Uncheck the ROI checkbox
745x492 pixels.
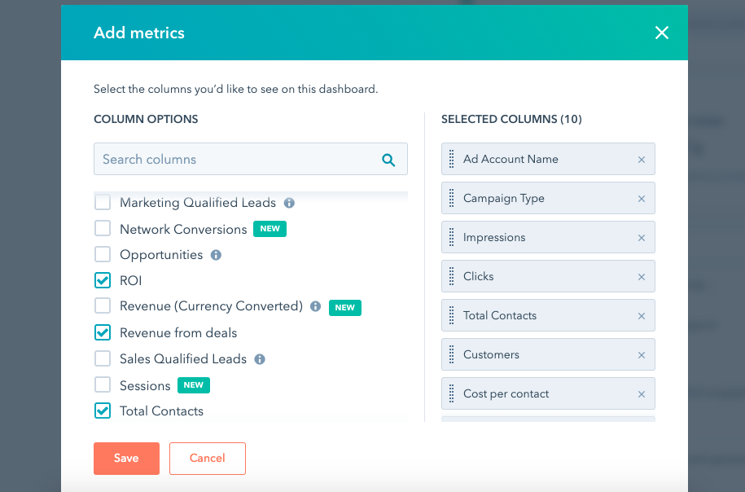(103, 280)
